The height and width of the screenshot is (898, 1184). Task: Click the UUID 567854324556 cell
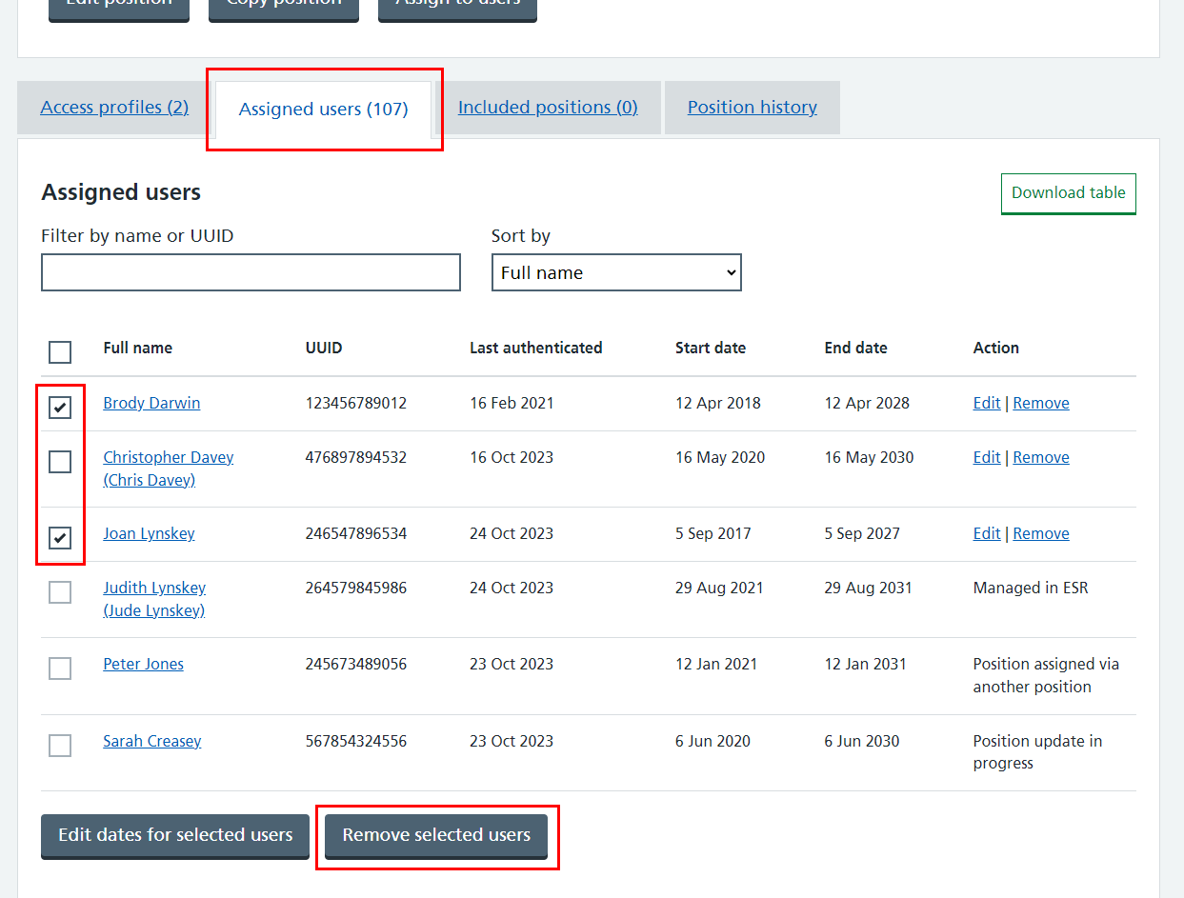coord(356,741)
